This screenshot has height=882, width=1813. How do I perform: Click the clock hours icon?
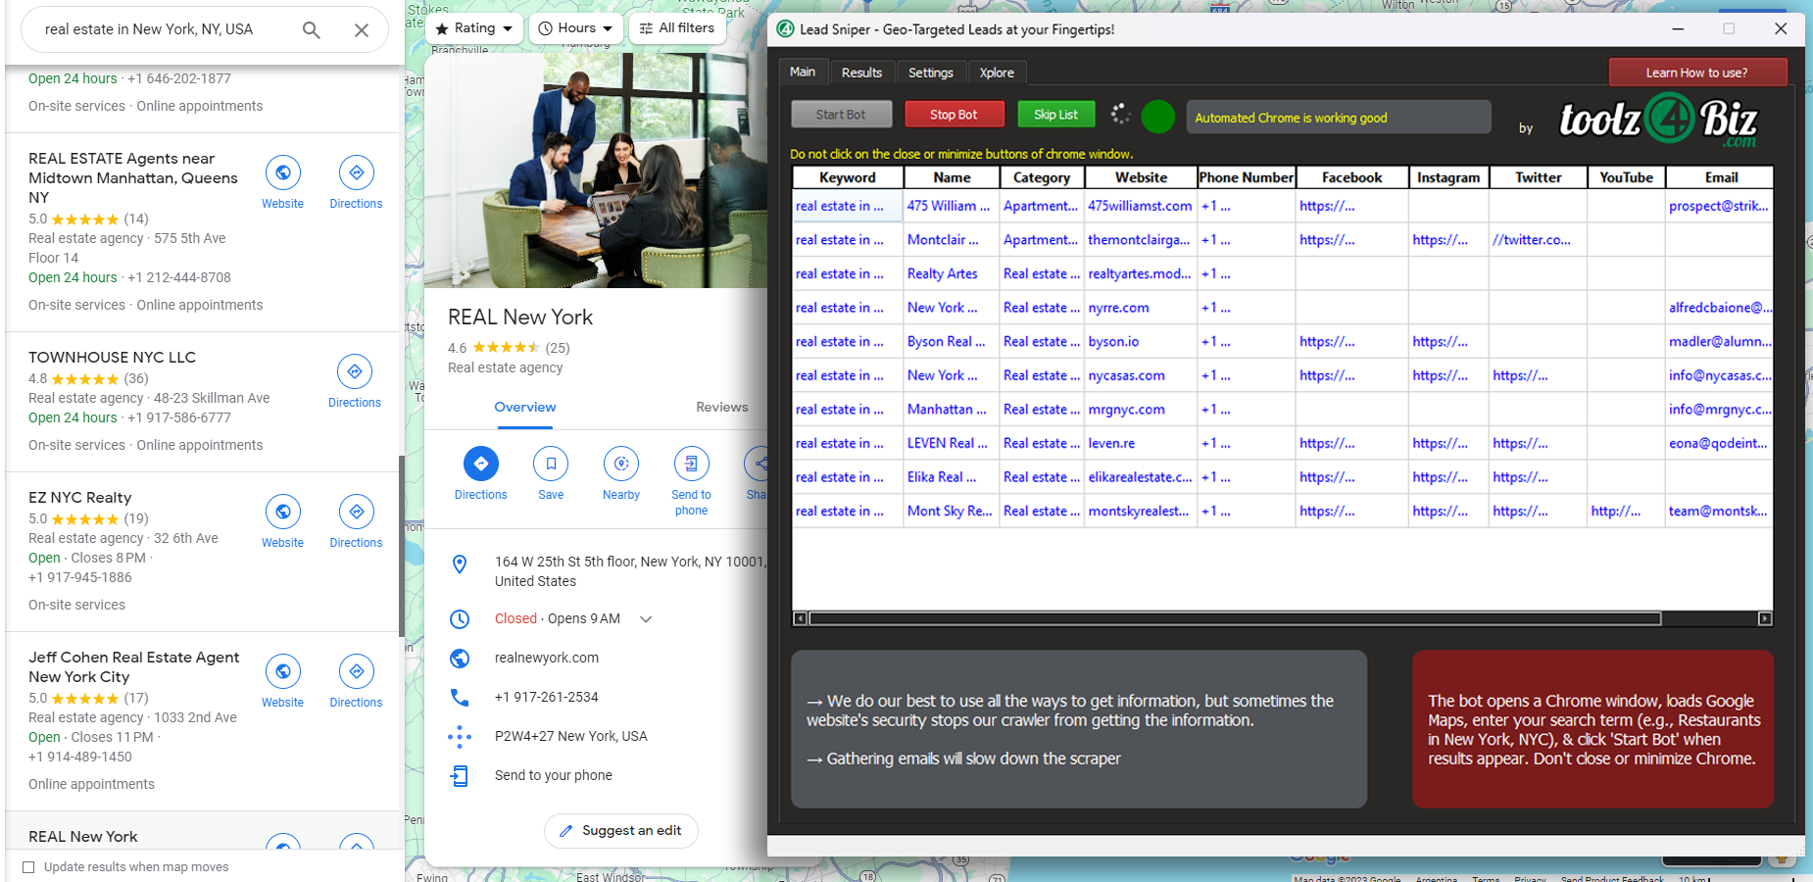point(460,619)
